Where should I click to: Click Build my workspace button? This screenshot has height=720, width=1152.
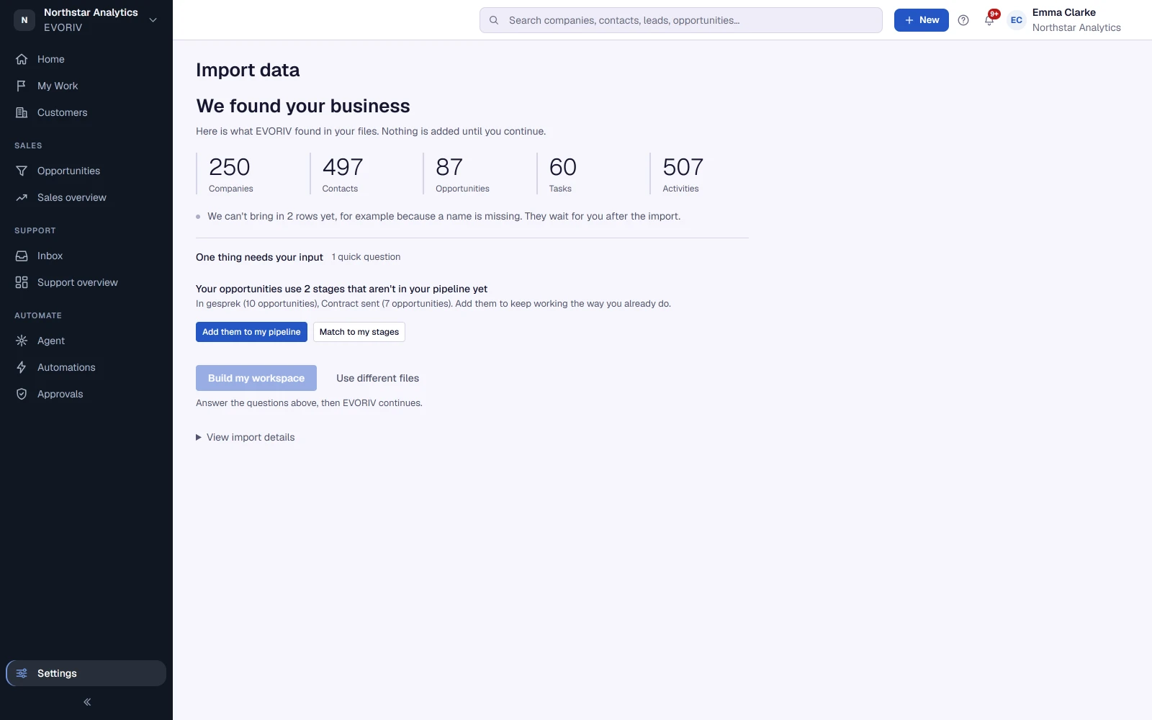(256, 378)
